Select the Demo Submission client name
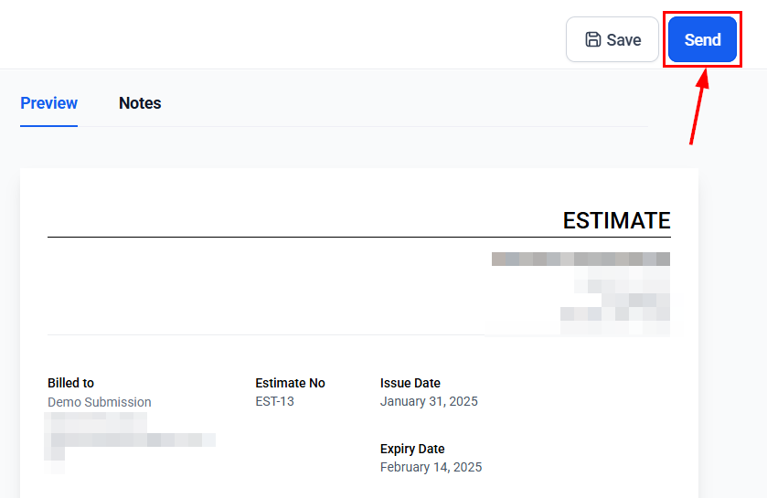The width and height of the screenshot is (767, 498). (x=100, y=402)
